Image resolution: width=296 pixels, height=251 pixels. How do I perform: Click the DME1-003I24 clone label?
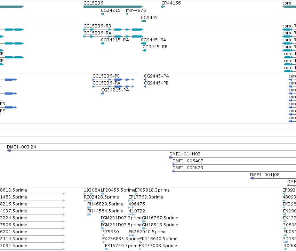click(x=21, y=147)
